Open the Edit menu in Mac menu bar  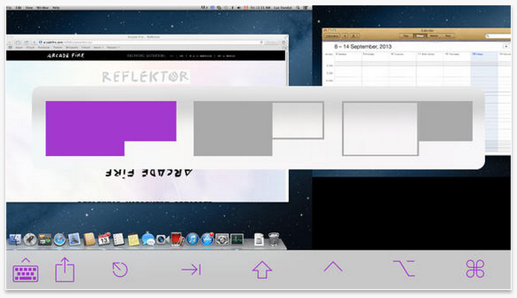tap(19, 8)
